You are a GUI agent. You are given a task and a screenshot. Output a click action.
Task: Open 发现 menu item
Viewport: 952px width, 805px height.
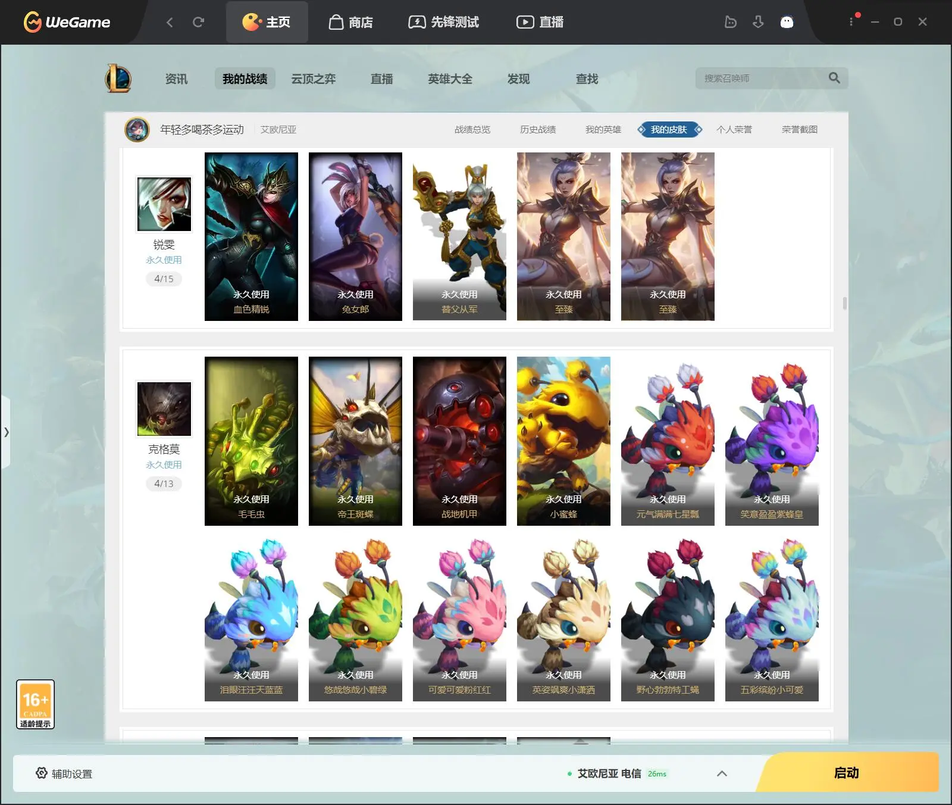[518, 79]
